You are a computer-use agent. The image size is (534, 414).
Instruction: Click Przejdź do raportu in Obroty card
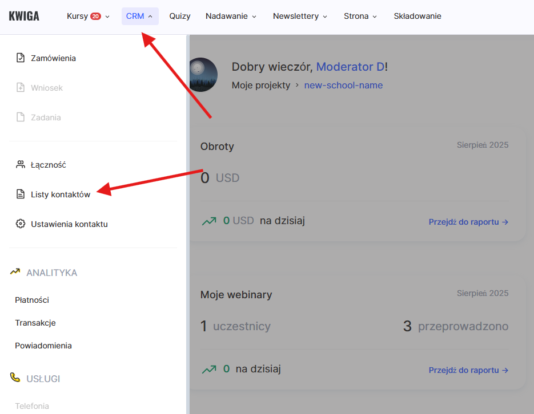(x=468, y=222)
